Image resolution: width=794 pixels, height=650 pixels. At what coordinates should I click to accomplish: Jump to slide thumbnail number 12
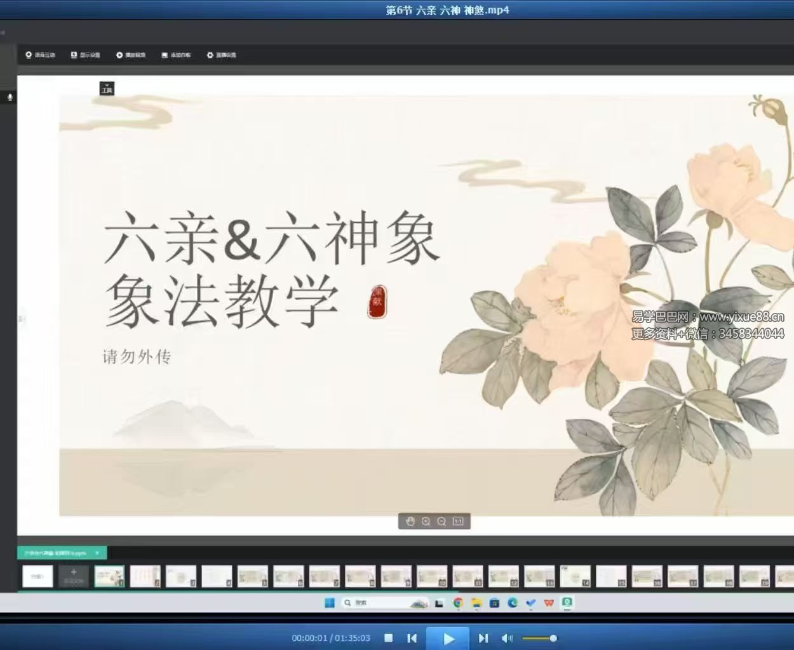504,576
